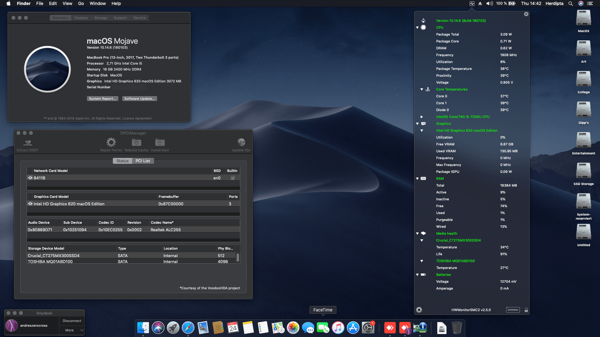Select the Repair Perms tool
This screenshot has width=600, height=337.
tap(111, 143)
